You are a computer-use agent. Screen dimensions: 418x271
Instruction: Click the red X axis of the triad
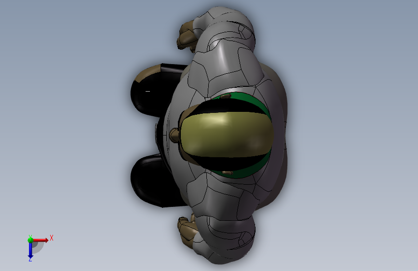pyautogui.click(x=40, y=240)
